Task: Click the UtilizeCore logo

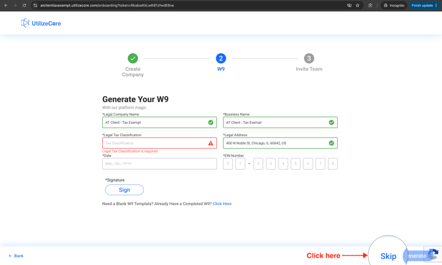Action: [41, 23]
